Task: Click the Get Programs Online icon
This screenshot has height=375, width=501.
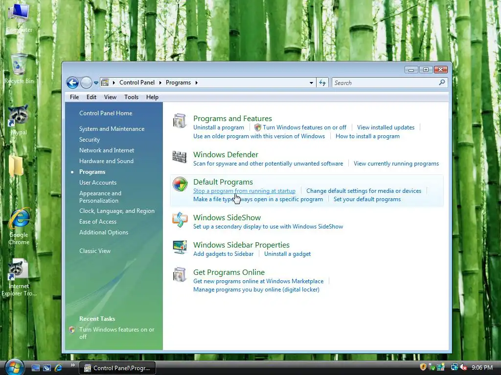Action: pyautogui.click(x=180, y=274)
